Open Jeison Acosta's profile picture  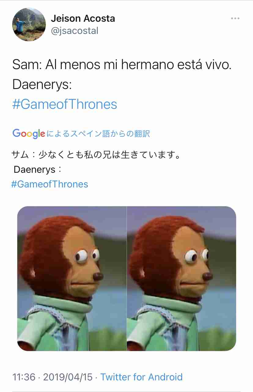pyautogui.click(x=29, y=24)
